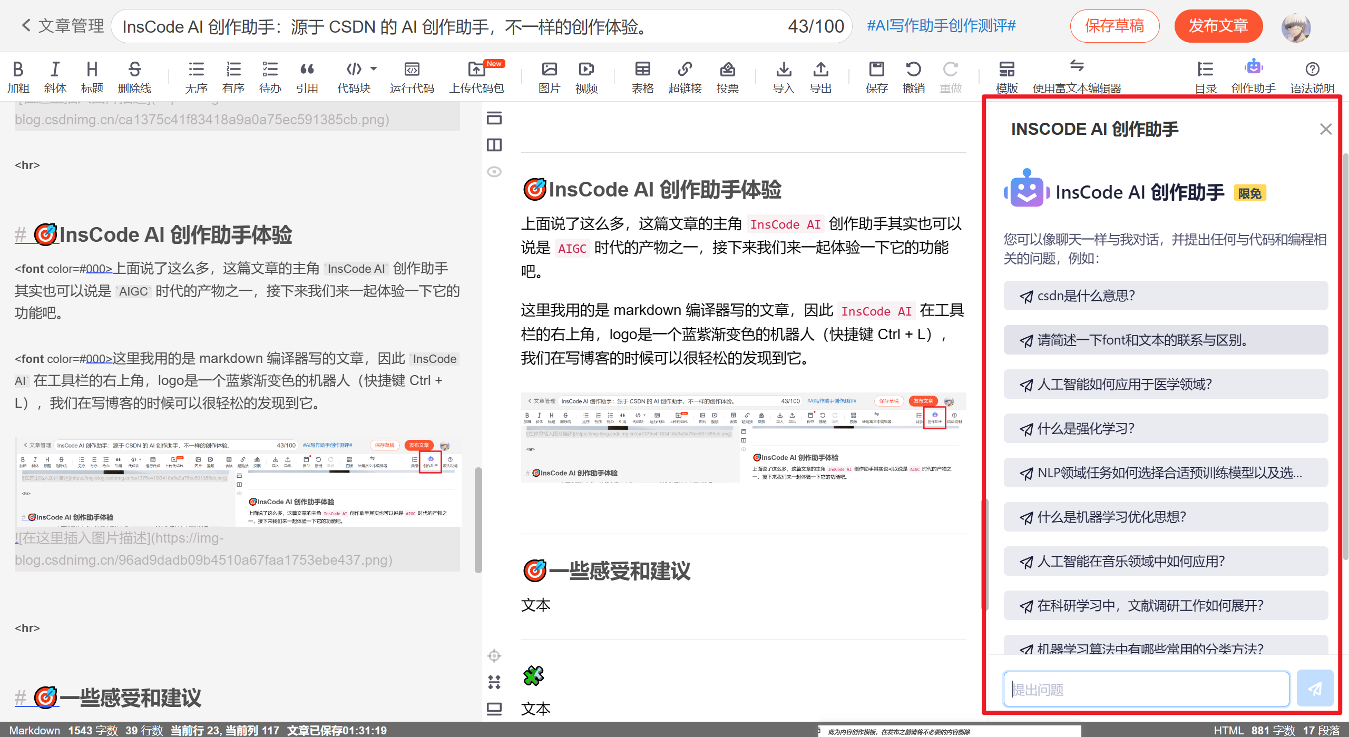
Task: Insert ordered list (有序)
Action: tap(233, 77)
